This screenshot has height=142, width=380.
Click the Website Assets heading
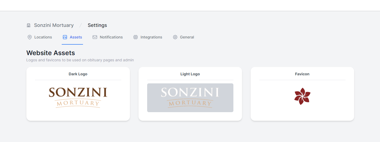click(x=51, y=53)
